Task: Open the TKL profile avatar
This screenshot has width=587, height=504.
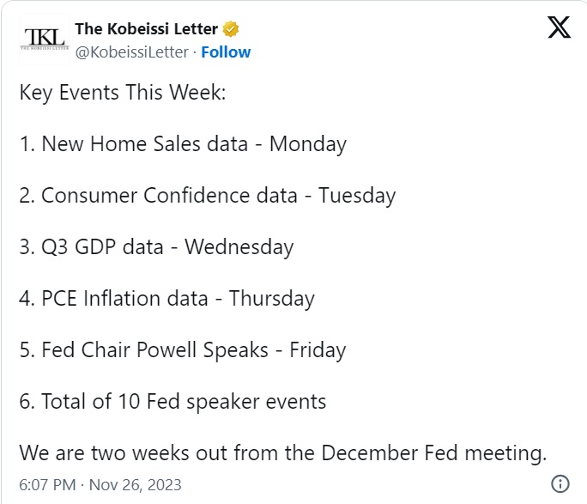Action: (45, 39)
